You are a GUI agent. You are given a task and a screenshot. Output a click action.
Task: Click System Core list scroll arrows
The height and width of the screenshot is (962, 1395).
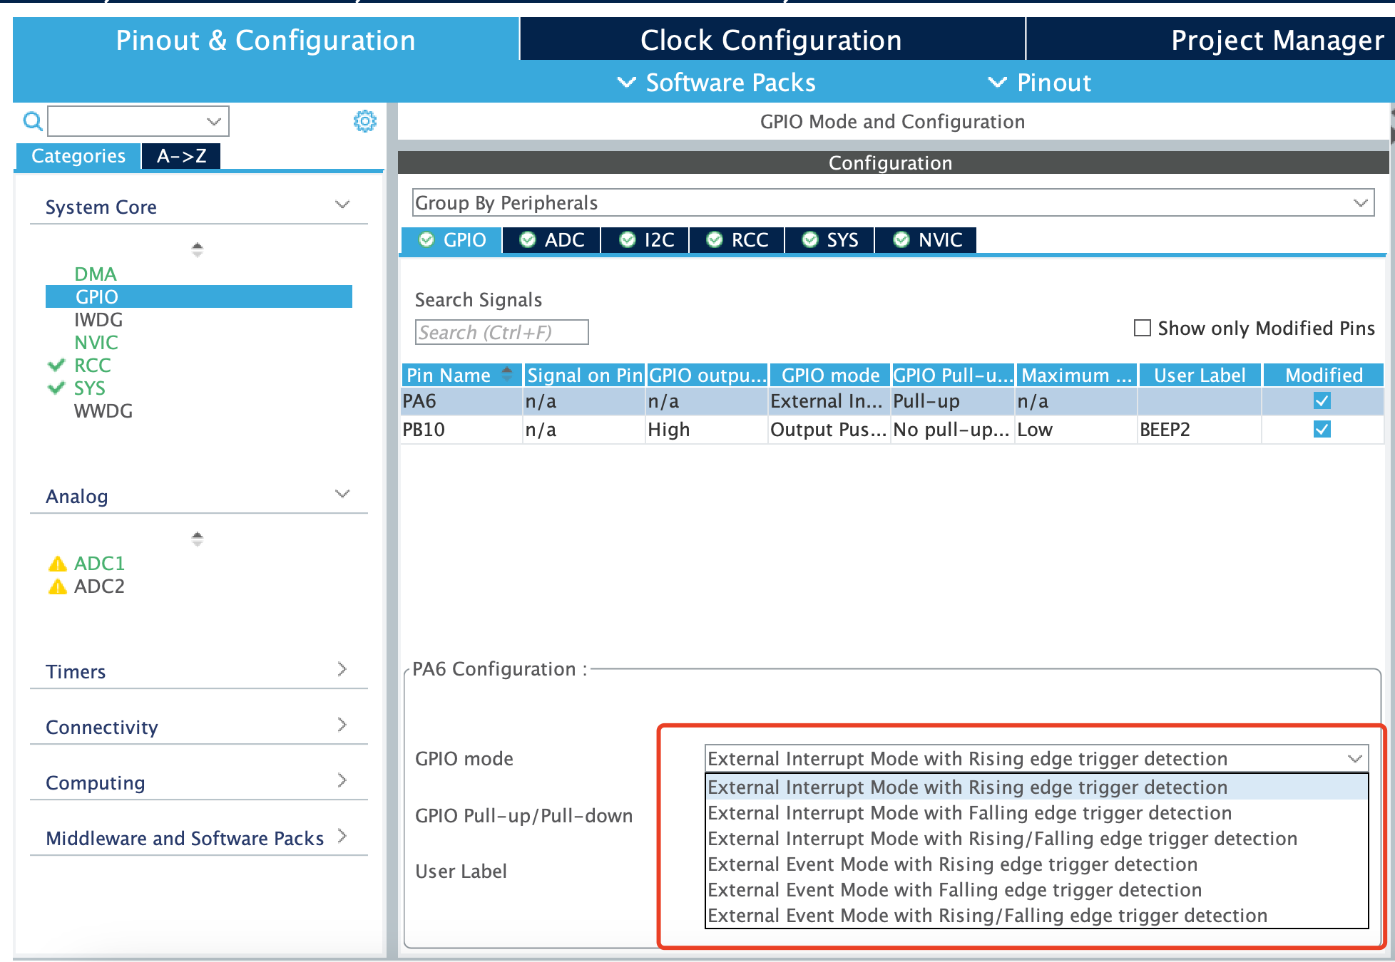pyautogui.click(x=198, y=249)
